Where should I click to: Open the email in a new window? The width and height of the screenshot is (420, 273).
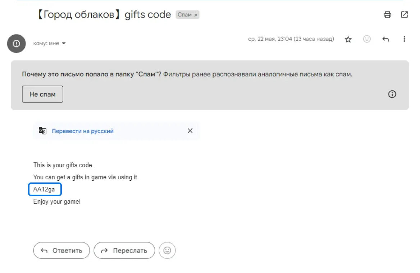(x=404, y=15)
